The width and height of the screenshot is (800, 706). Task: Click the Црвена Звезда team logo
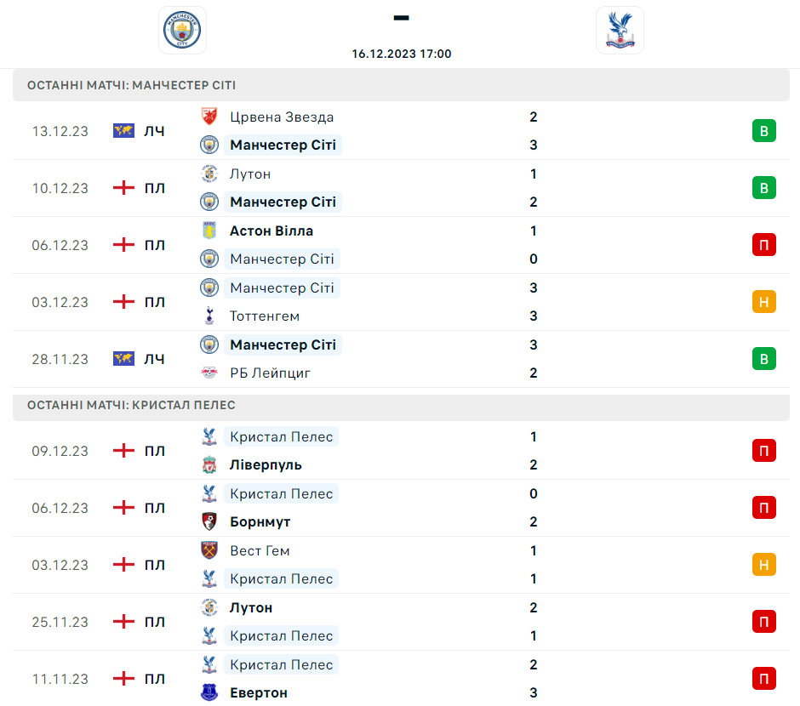click(x=209, y=117)
